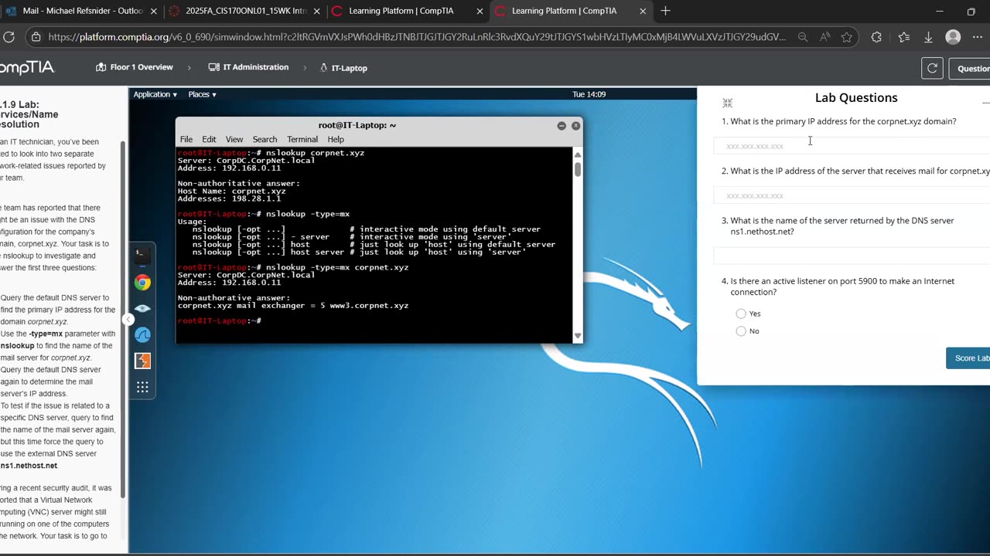
Task: Click the CompTIA logo
Action: tap(27, 68)
